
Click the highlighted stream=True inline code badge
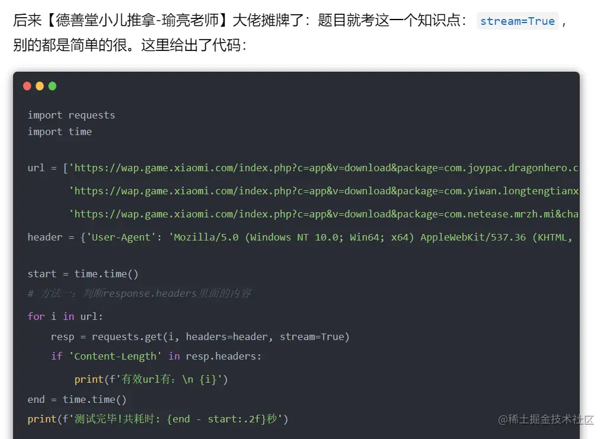[517, 21]
